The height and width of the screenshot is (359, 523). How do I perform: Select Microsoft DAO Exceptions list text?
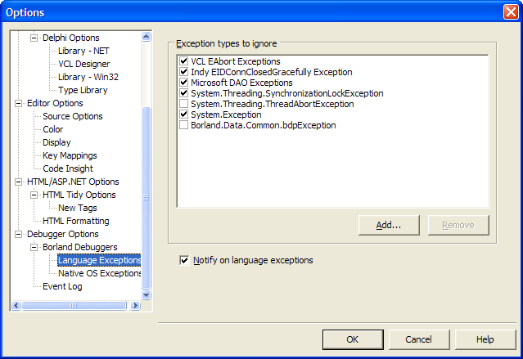pos(241,83)
